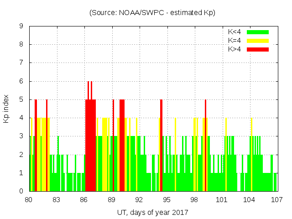This screenshot has width=292, height=219.
Task: Click the x-axis tick label 107
Action: pos(276,199)
